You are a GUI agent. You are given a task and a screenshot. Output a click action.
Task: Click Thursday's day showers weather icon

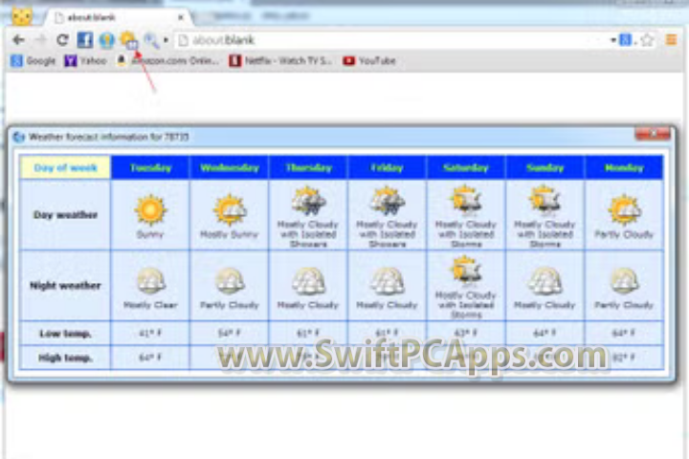click(308, 201)
